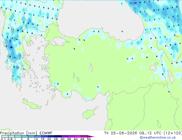182x140 pixels.
Task: Click the 'Precipitation [mm]' title text
Action: [x=19, y=133]
